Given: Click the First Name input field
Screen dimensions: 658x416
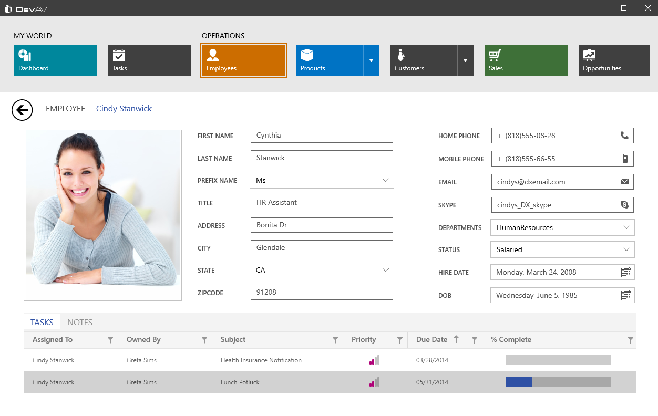Looking at the screenshot, I should pos(322,136).
